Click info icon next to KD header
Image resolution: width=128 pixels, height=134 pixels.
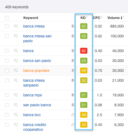(87, 17)
